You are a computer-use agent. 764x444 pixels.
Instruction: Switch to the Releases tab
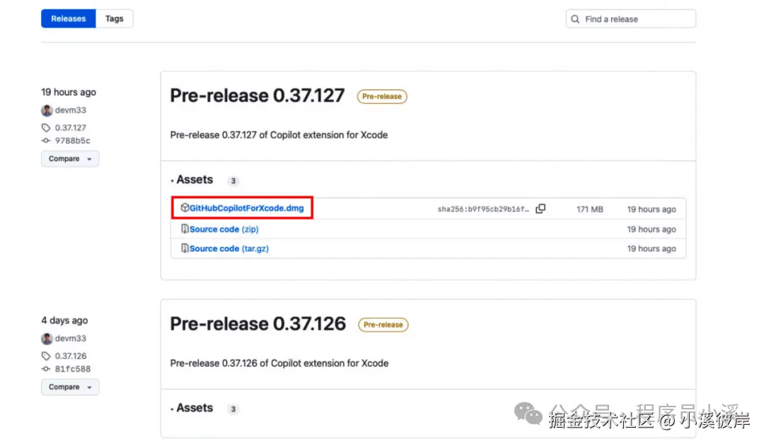coord(68,18)
